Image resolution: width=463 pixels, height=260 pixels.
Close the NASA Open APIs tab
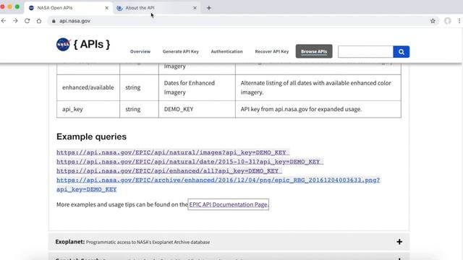point(106,8)
